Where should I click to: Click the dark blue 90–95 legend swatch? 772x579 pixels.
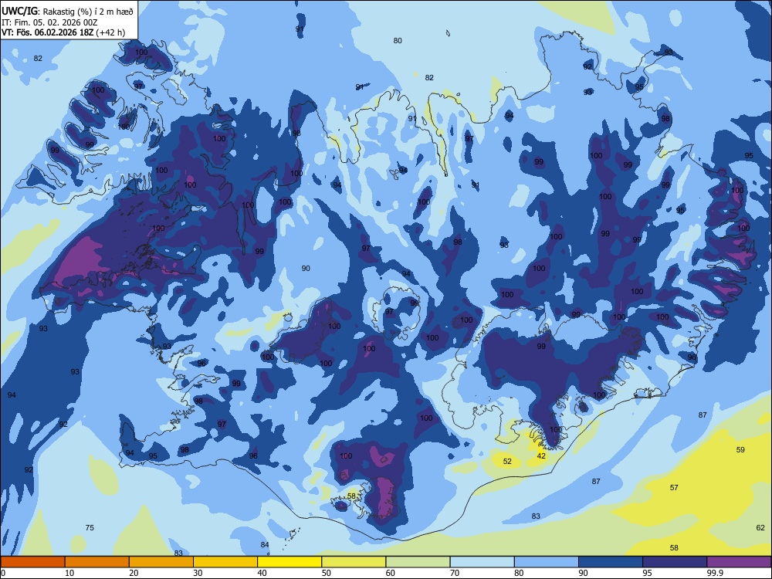tap(611, 562)
